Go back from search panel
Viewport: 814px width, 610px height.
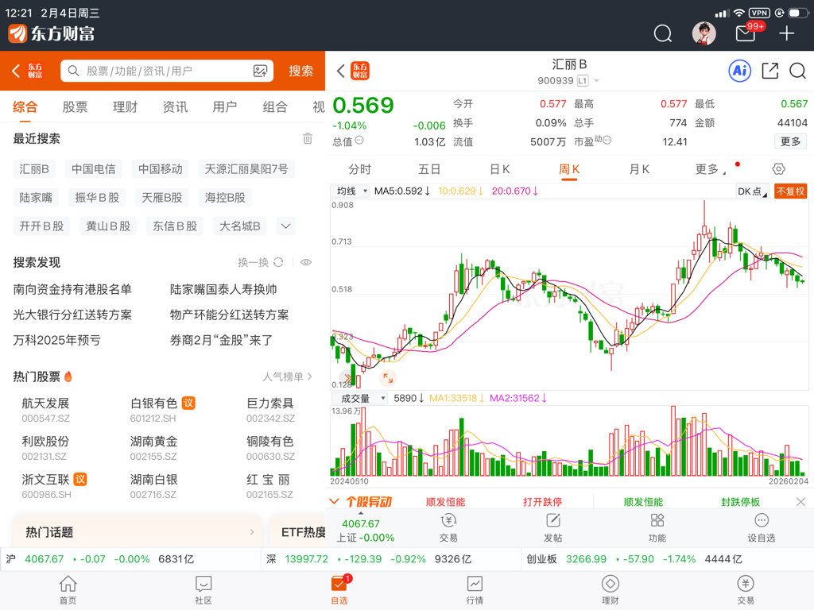pos(16,71)
